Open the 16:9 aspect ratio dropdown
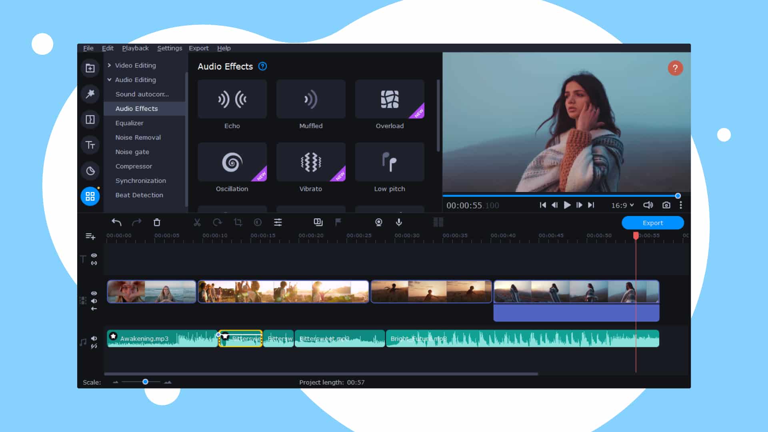The image size is (768, 432). 622,205
